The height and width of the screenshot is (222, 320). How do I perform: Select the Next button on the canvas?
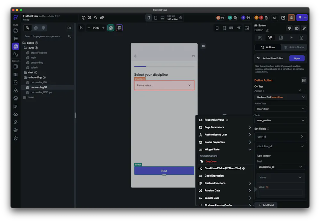[164, 171]
